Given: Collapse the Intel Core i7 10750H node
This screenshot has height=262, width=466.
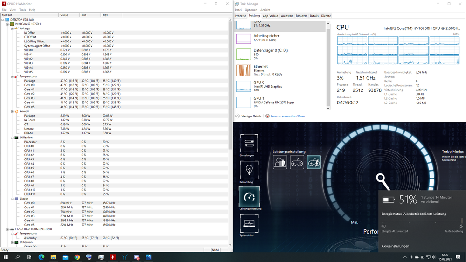Looking at the screenshot, I should click(8, 24).
